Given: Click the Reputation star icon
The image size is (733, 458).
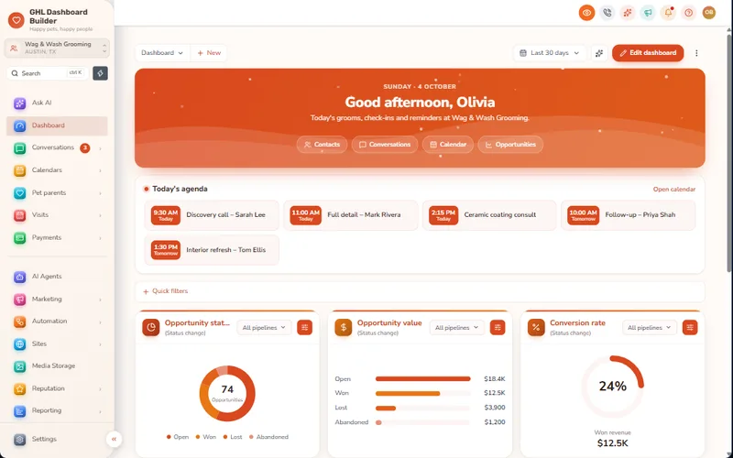Looking at the screenshot, I should (19, 388).
